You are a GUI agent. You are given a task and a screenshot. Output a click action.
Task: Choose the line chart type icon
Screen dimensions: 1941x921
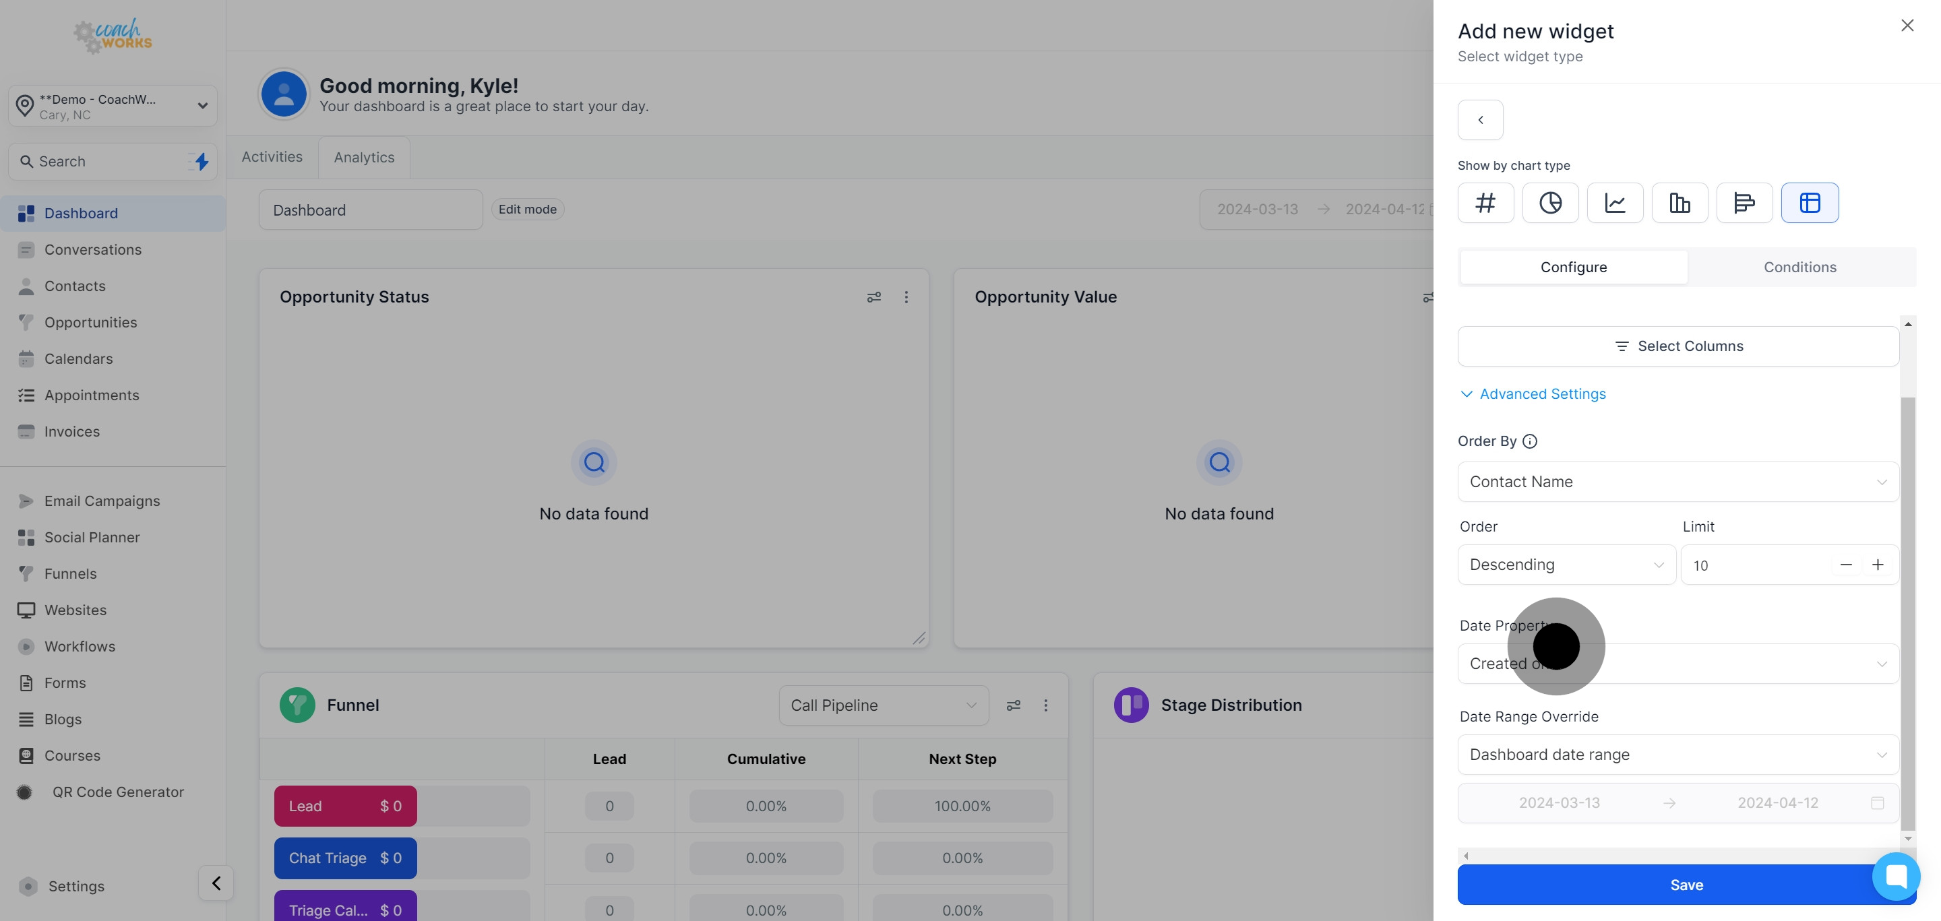[1615, 203]
